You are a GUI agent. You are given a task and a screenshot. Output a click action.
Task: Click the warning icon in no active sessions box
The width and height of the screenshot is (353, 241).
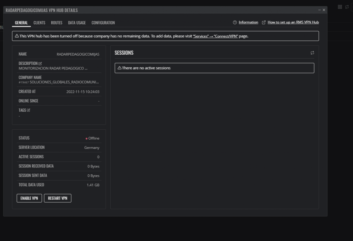pos(120,68)
